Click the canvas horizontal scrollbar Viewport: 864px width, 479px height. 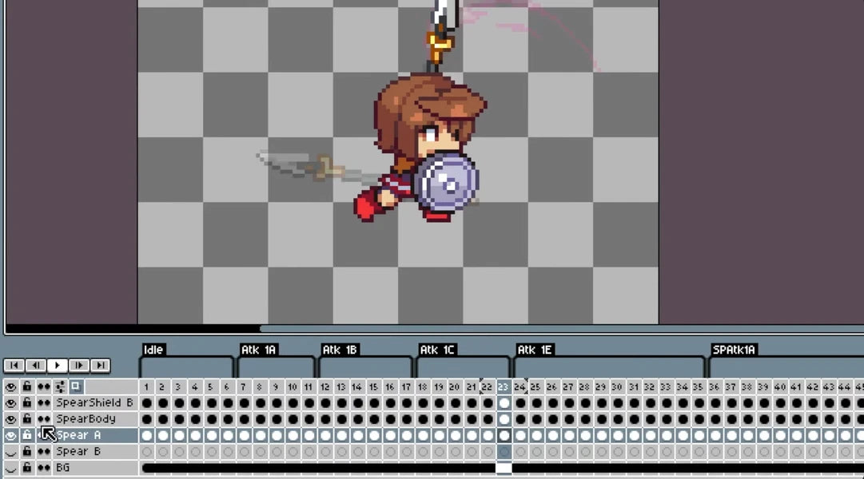132,328
